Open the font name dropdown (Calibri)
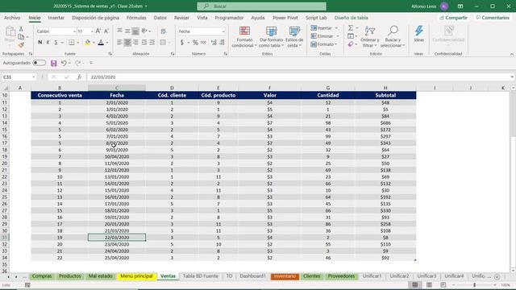Image resolution: width=516 pixels, height=290 pixels. click(74, 31)
